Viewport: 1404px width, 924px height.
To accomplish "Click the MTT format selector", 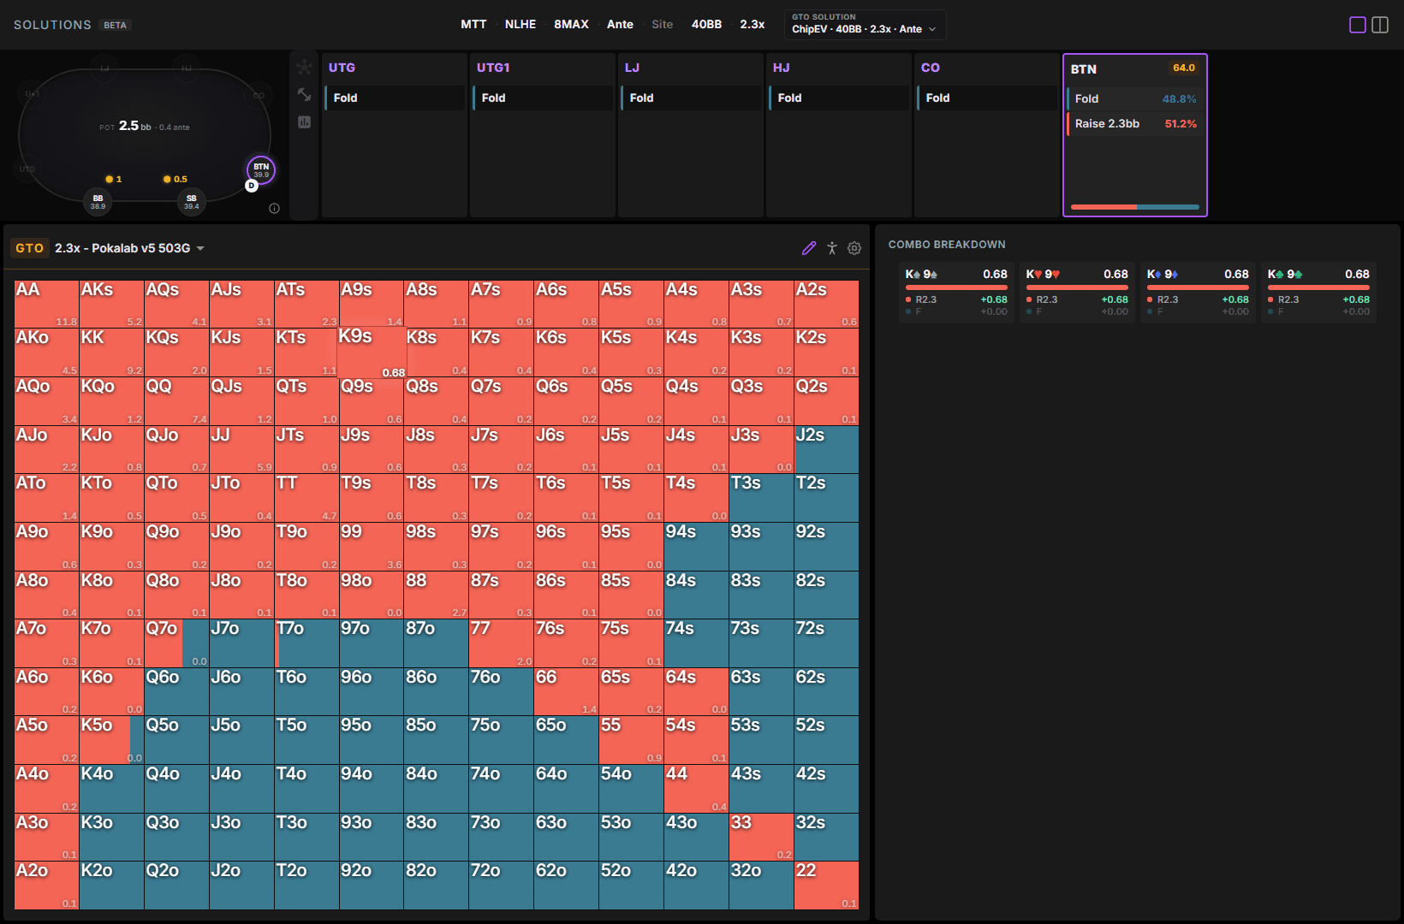I will pyautogui.click(x=473, y=24).
